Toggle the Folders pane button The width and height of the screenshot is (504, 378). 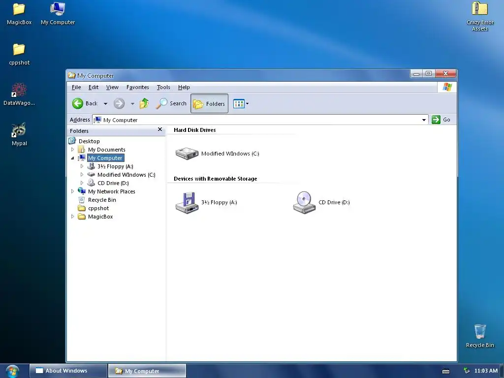tap(209, 103)
